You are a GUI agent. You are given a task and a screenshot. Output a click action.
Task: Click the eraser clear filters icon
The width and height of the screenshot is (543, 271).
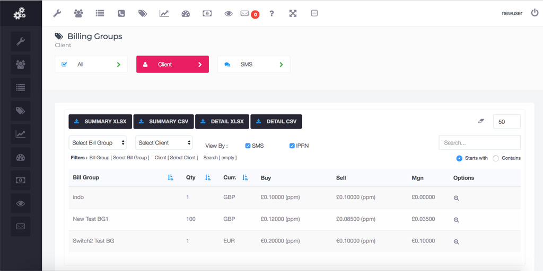(481, 121)
